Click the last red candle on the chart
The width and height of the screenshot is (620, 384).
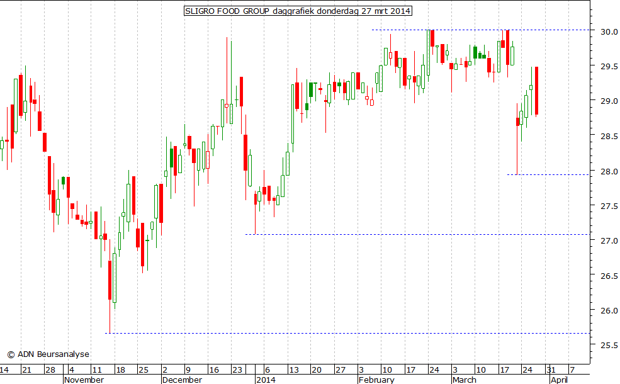pyautogui.click(x=536, y=91)
